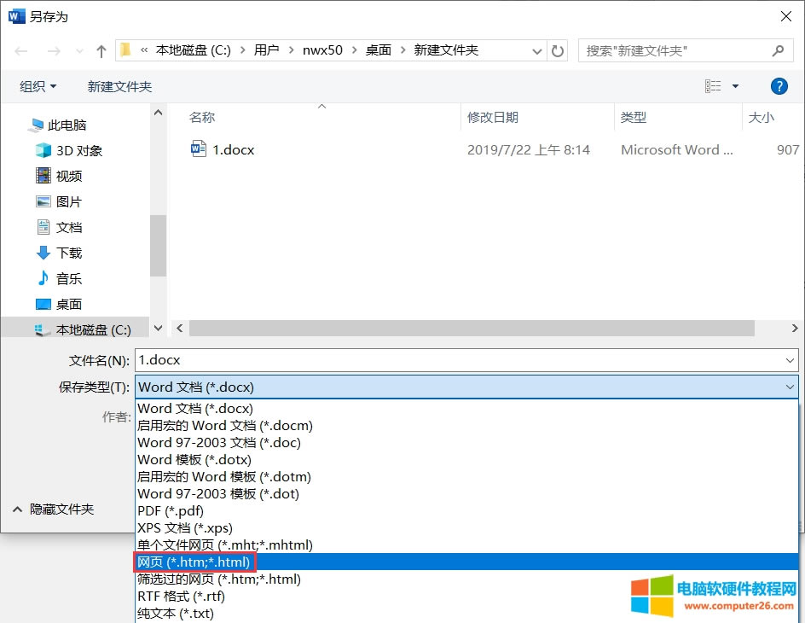Viewport: 805px width, 623px height.
Task: Click the Forward navigation arrow
Action: point(54,51)
